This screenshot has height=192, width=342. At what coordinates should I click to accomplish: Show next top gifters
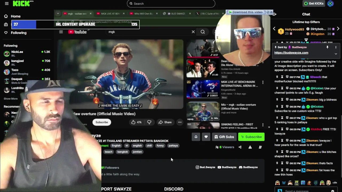click(338, 29)
